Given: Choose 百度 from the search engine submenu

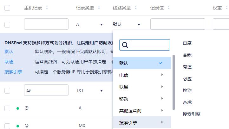Looking at the screenshot, I should [187, 43].
